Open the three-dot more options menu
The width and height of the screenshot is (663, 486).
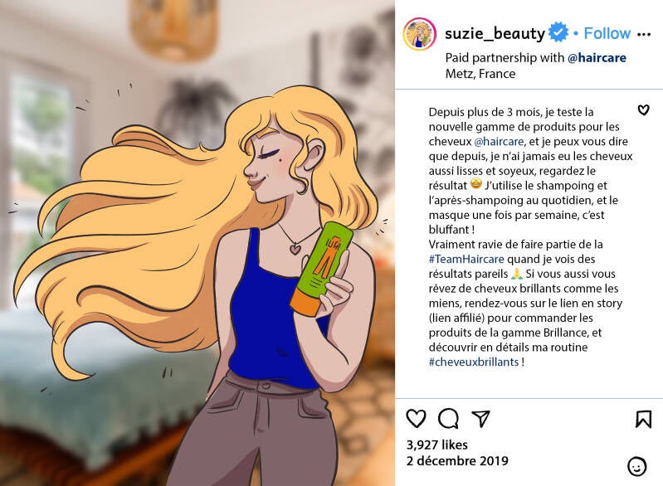pyautogui.click(x=644, y=34)
